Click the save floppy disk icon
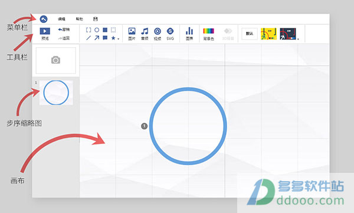Image resolution: width=354 pixels, height=213 pixels. point(96,19)
